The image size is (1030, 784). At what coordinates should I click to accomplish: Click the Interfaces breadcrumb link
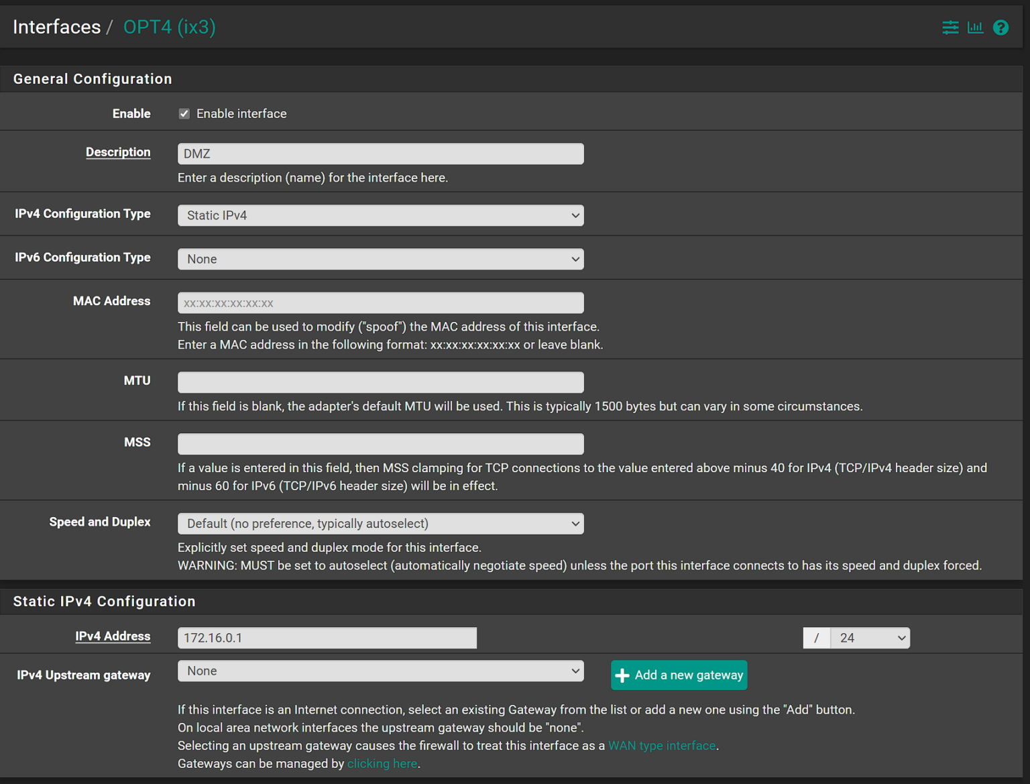(x=56, y=27)
